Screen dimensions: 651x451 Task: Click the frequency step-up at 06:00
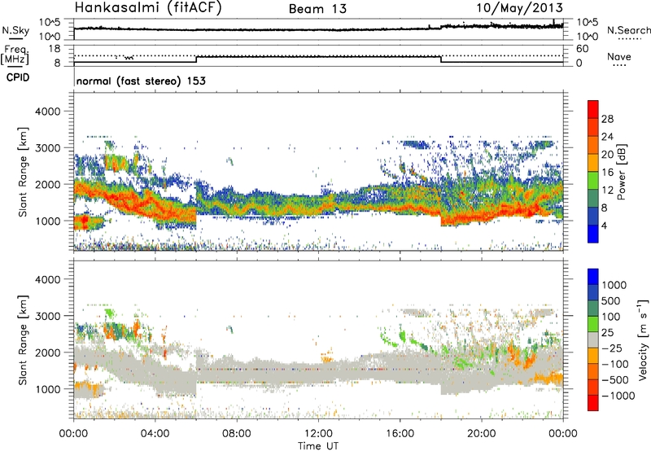click(196, 59)
